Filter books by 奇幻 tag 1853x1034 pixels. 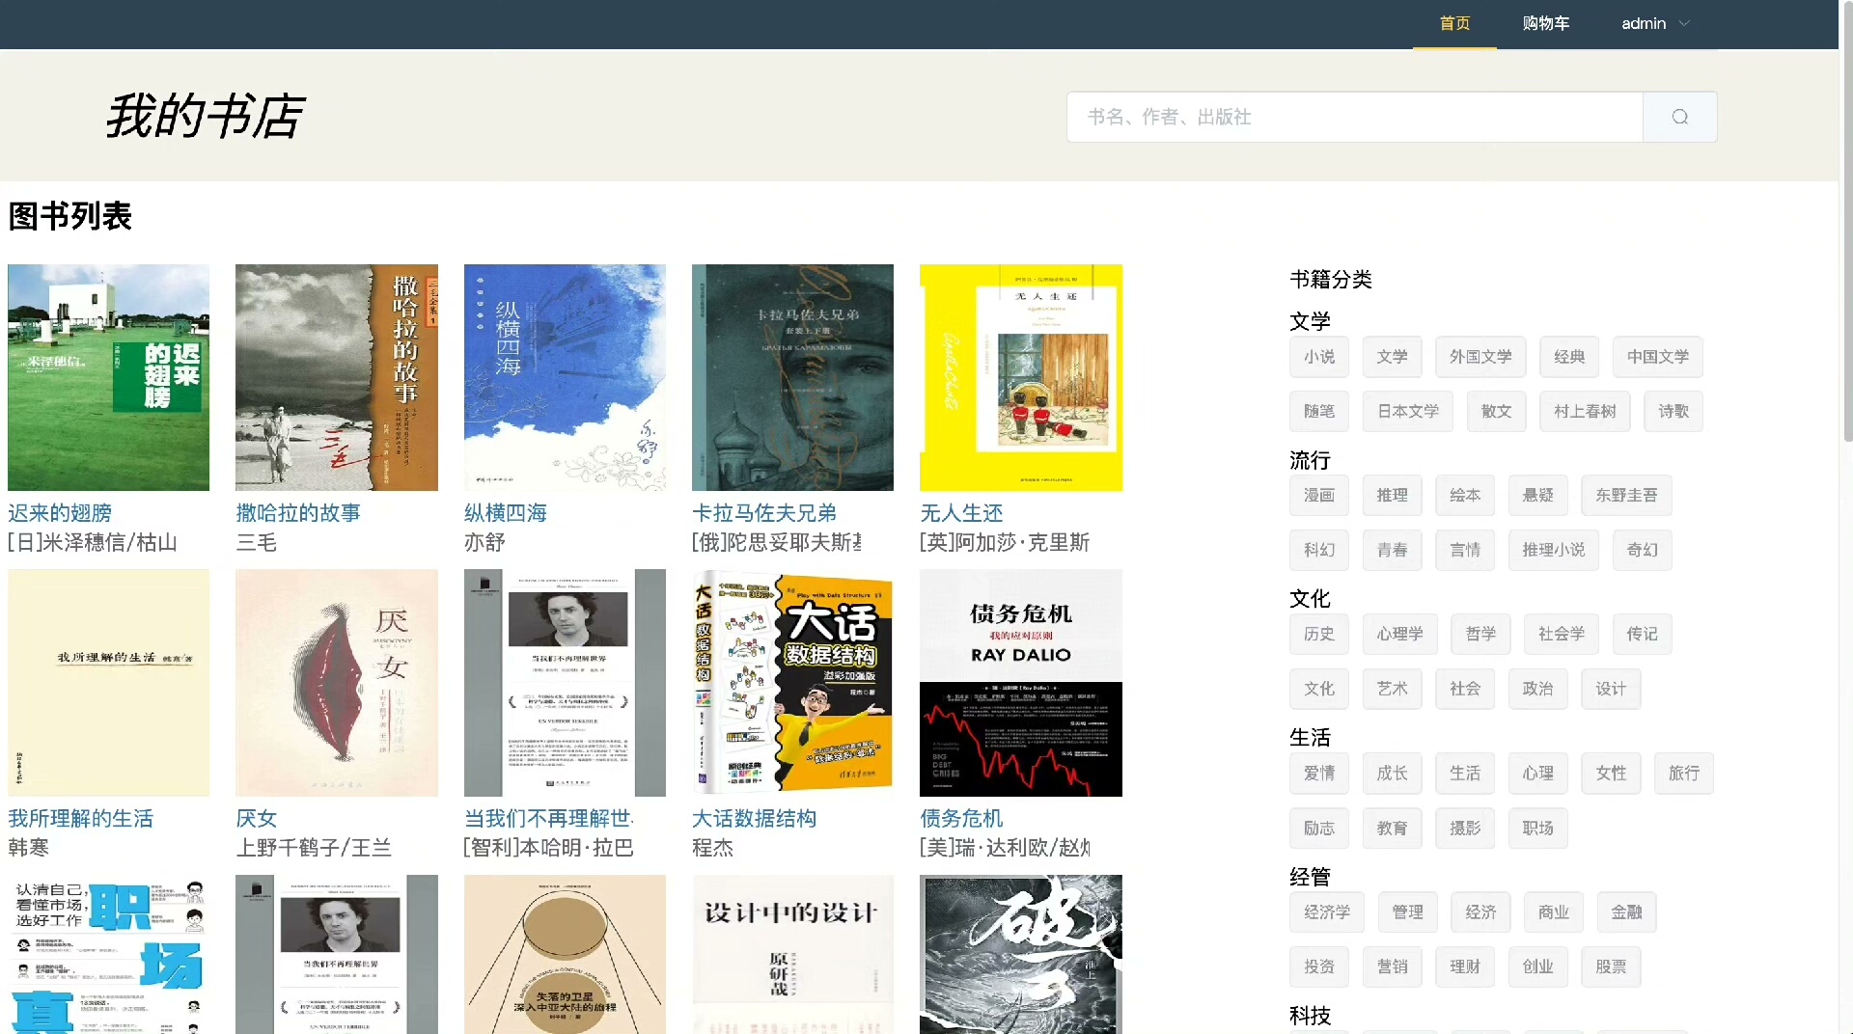(1643, 551)
